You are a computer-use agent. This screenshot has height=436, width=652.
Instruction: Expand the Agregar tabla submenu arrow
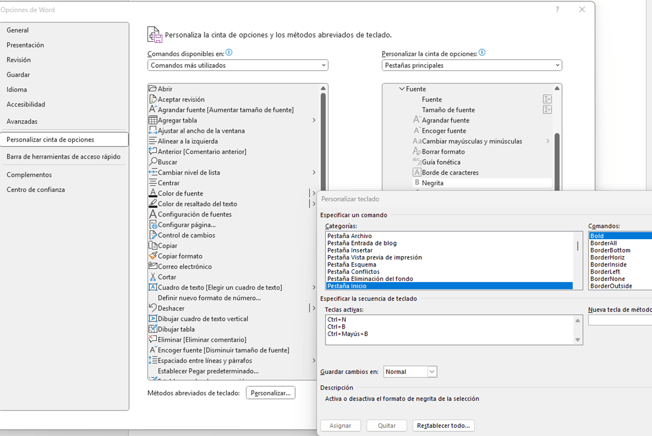[x=314, y=120]
